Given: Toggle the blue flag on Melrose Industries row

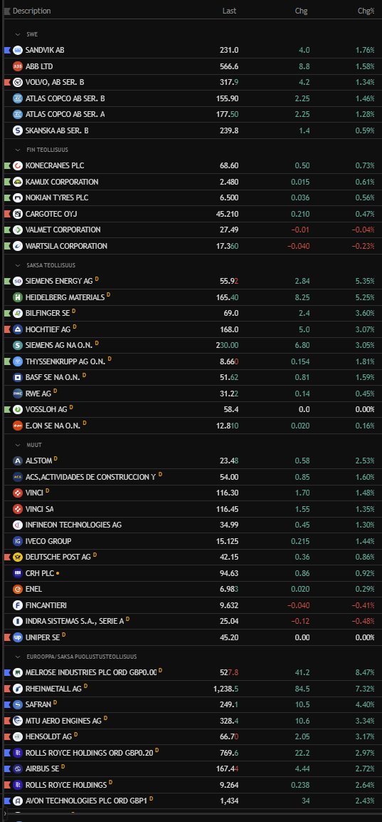Looking at the screenshot, I should pyautogui.click(x=7, y=672).
